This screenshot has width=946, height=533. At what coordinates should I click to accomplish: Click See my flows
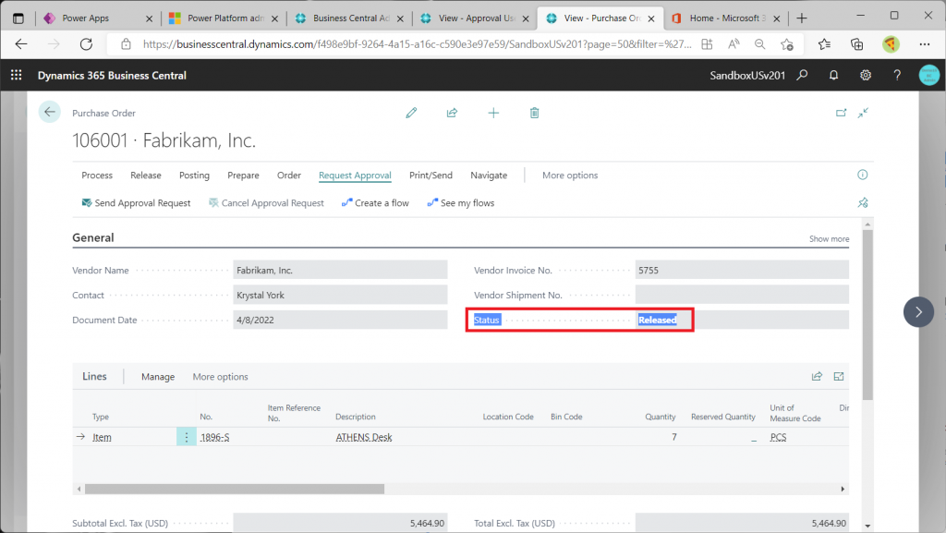point(461,203)
